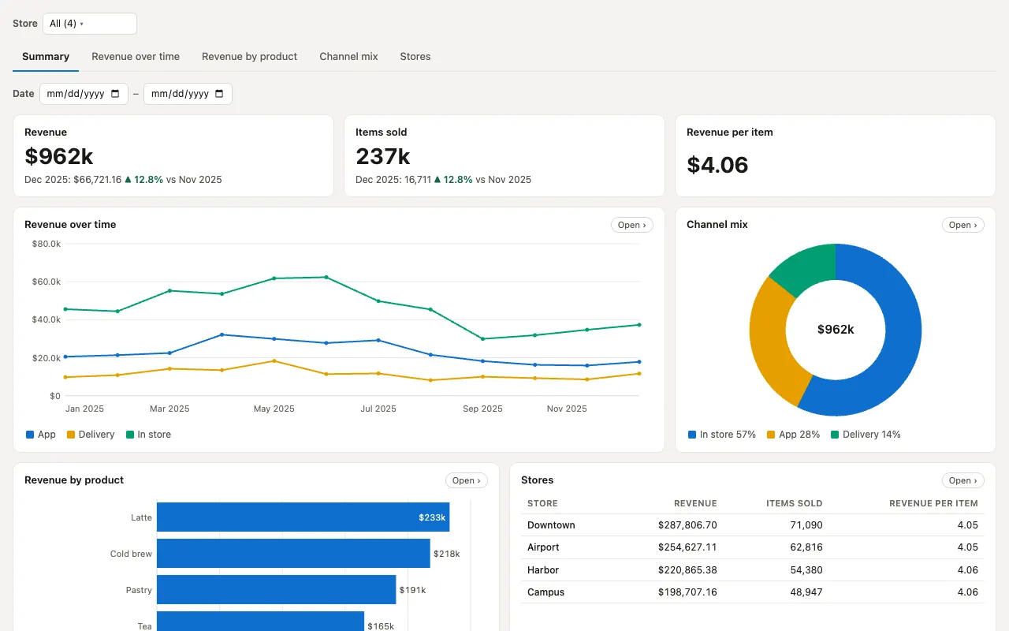This screenshot has width=1009, height=631.
Task: Open the Revenue over time card
Action: (632, 225)
